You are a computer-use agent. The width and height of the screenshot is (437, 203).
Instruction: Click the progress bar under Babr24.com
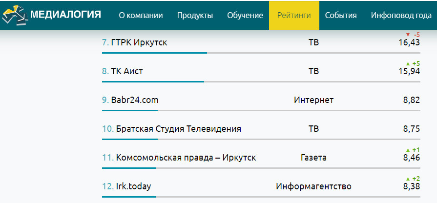click(261, 111)
